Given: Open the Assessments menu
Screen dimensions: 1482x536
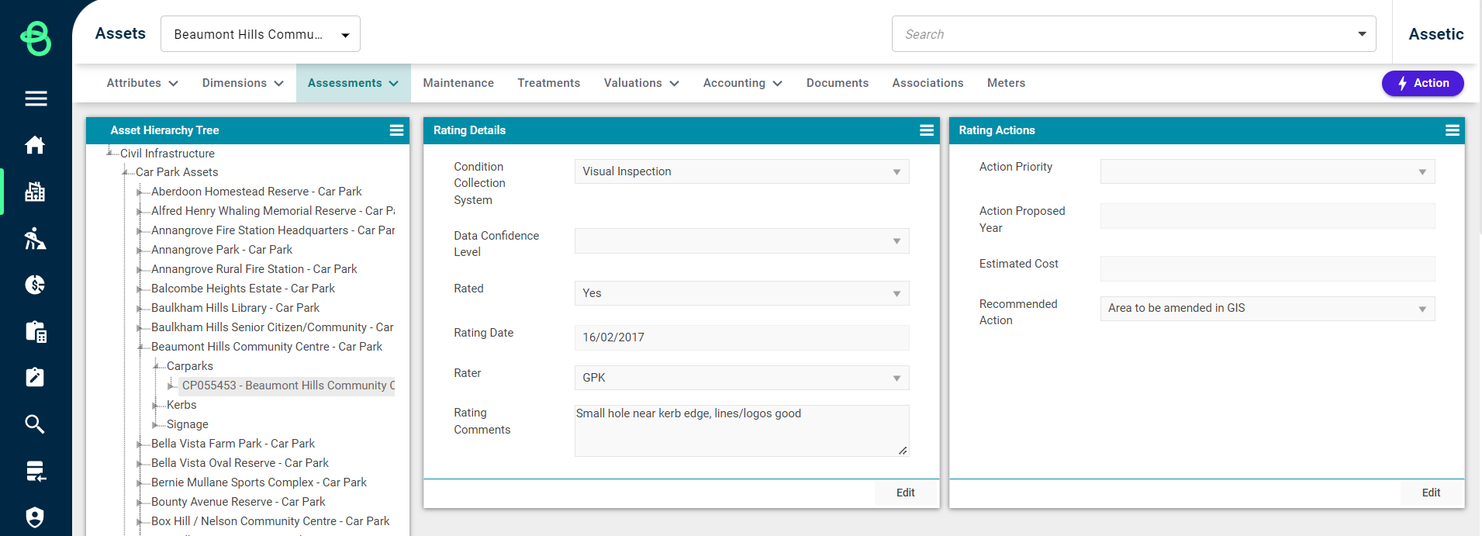Looking at the screenshot, I should pos(353,83).
